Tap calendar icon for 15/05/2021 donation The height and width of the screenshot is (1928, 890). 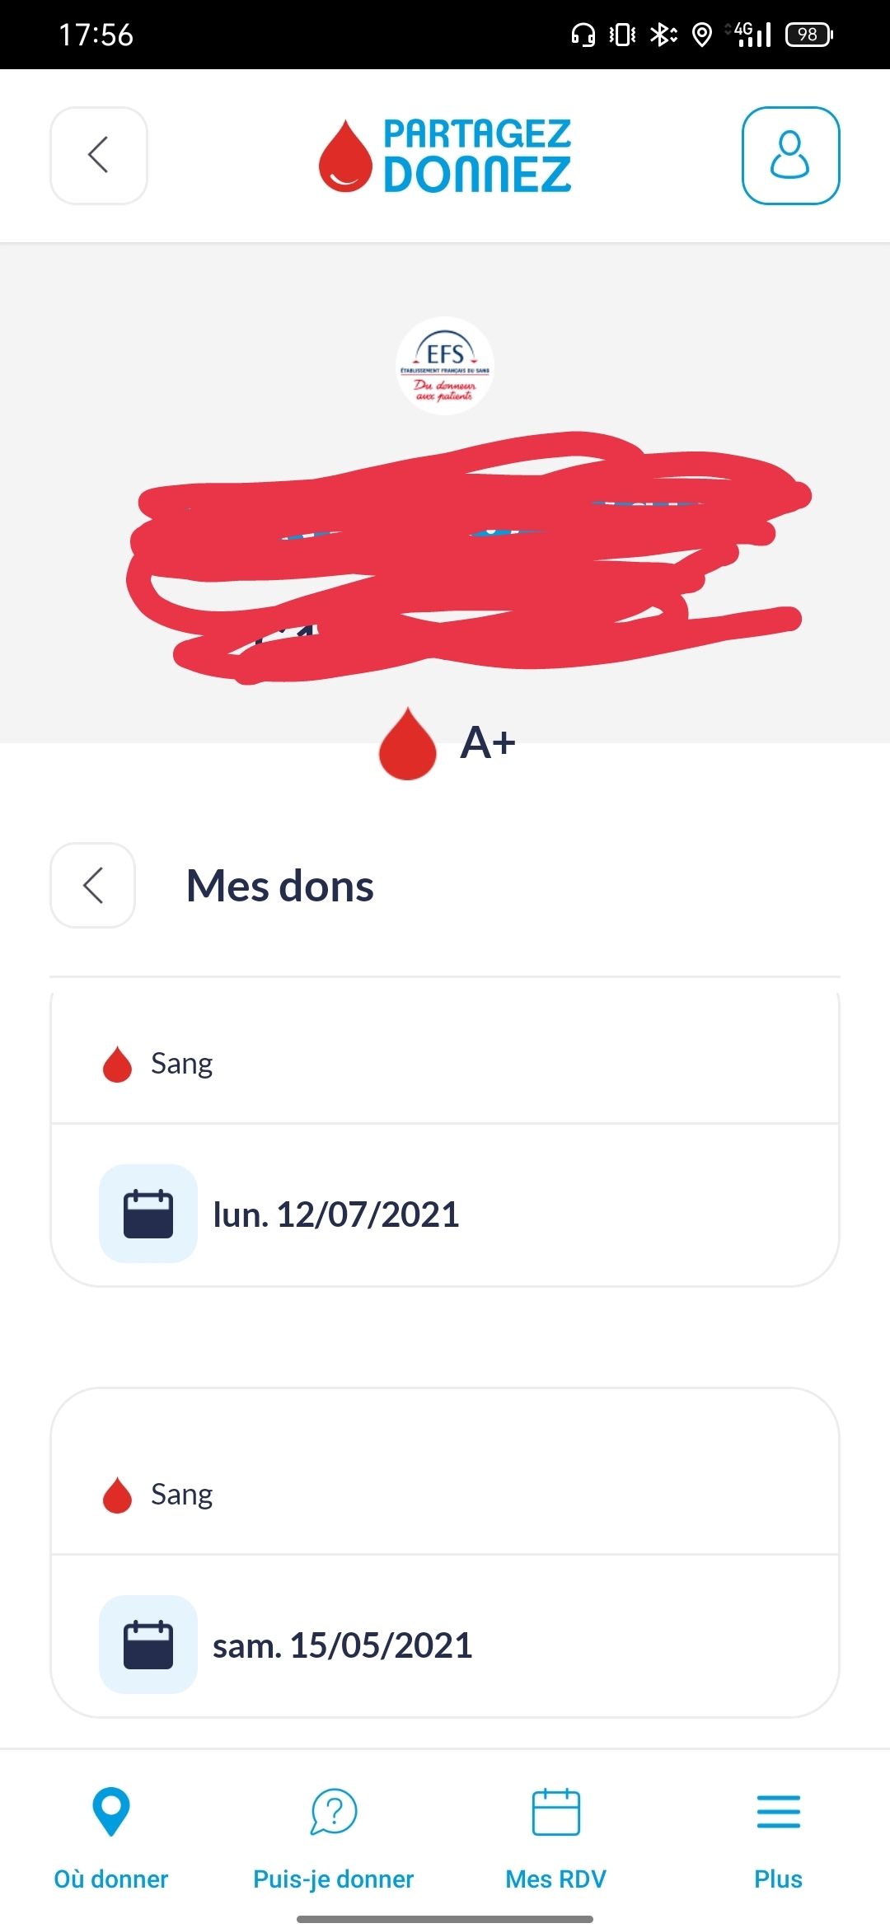coord(148,1645)
